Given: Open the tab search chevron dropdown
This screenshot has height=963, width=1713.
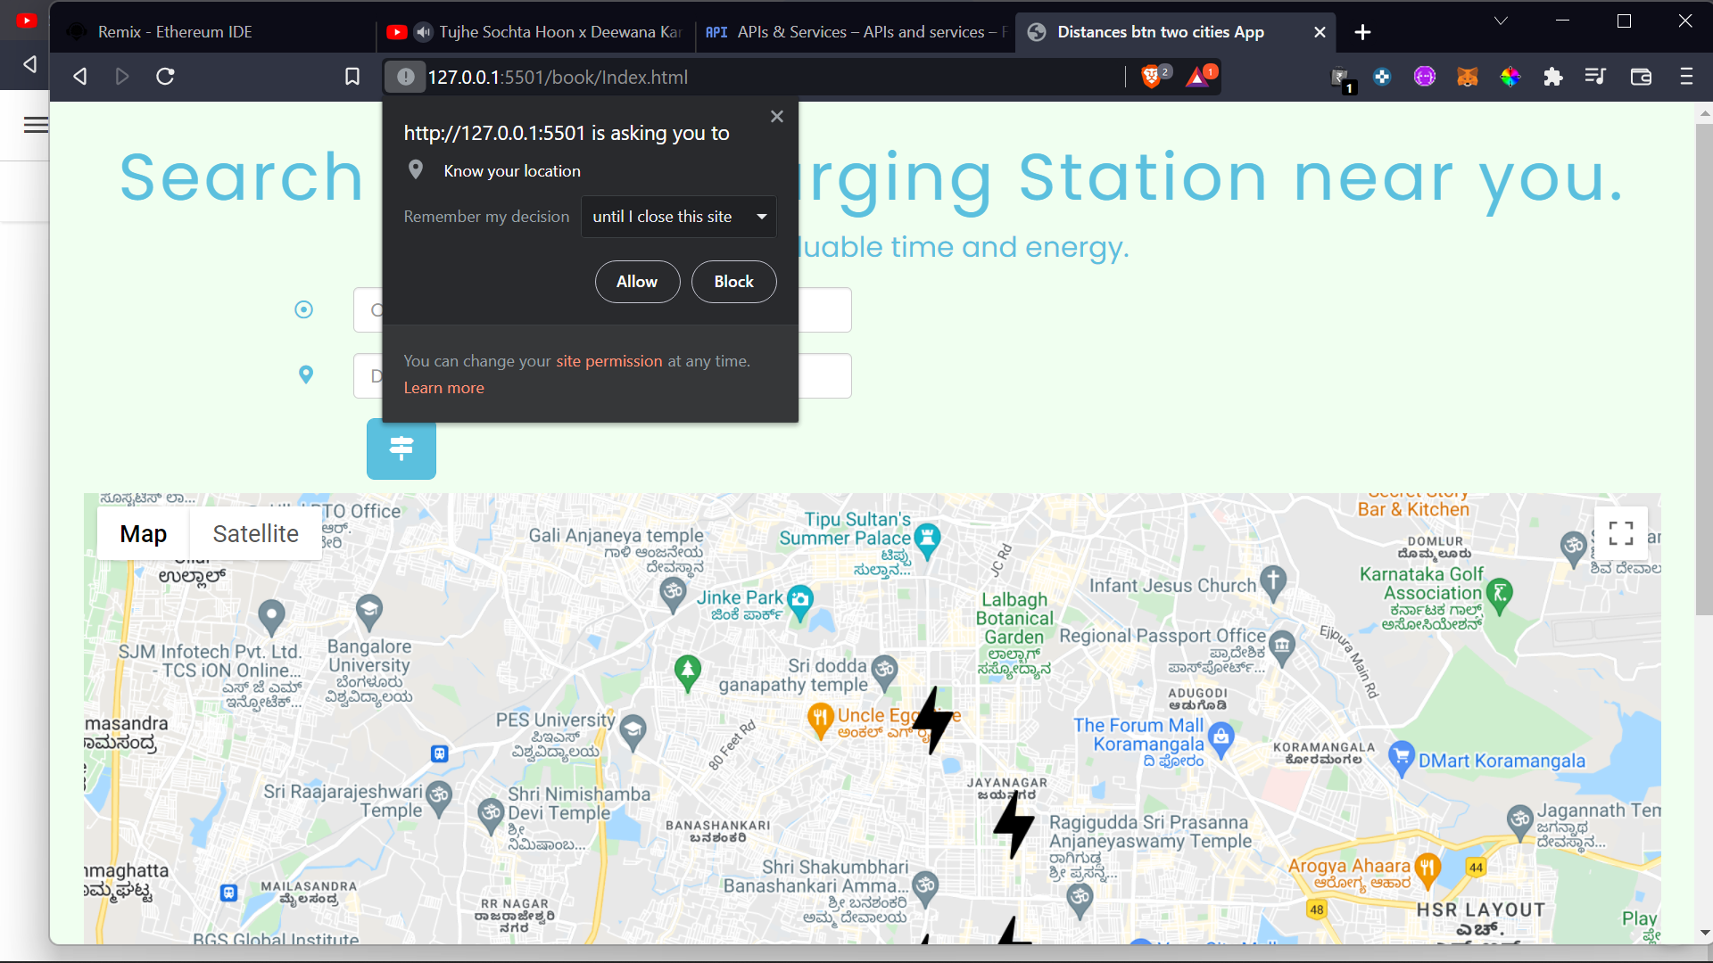Looking at the screenshot, I should (1501, 21).
